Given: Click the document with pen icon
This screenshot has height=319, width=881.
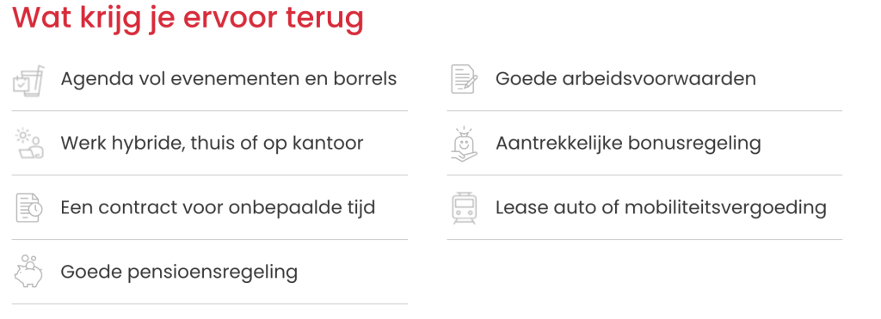Looking at the screenshot, I should (x=464, y=80).
